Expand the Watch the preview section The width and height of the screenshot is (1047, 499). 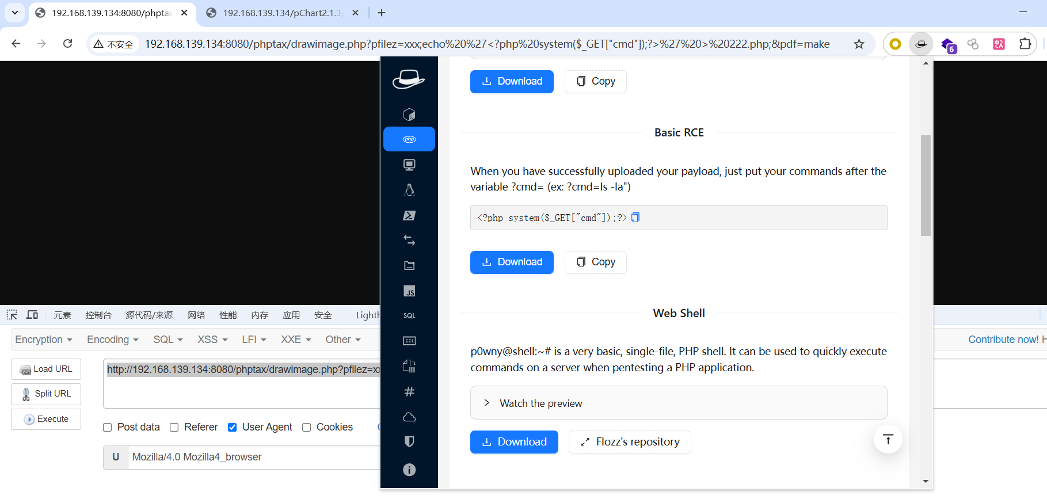coord(679,403)
